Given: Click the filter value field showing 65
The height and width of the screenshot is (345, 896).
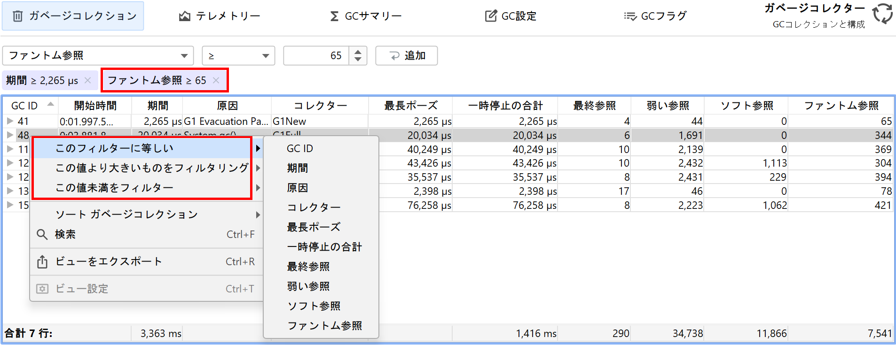Looking at the screenshot, I should pos(316,56).
